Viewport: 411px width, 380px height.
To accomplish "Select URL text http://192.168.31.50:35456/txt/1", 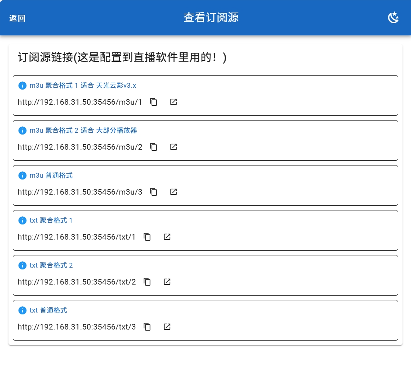I will [77, 237].
